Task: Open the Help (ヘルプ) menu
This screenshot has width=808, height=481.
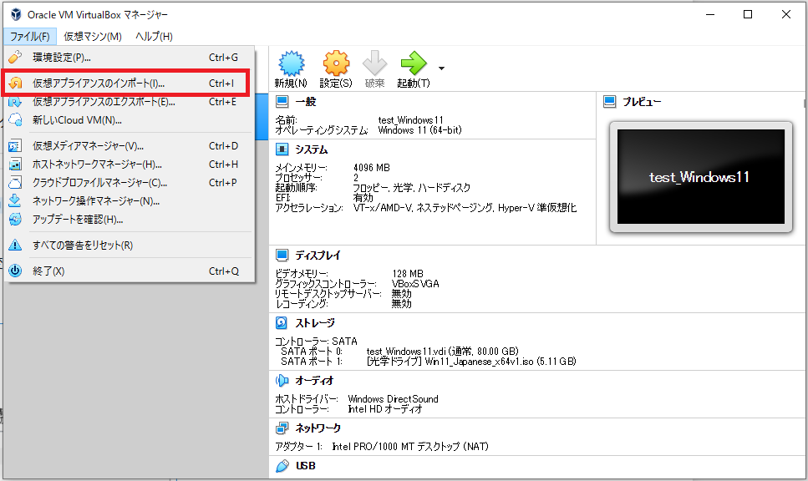Action: [154, 37]
